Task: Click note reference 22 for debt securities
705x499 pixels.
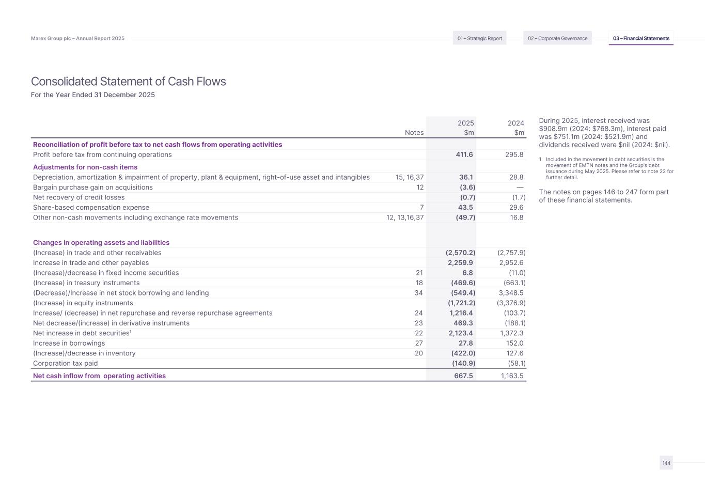Action: click(x=419, y=333)
